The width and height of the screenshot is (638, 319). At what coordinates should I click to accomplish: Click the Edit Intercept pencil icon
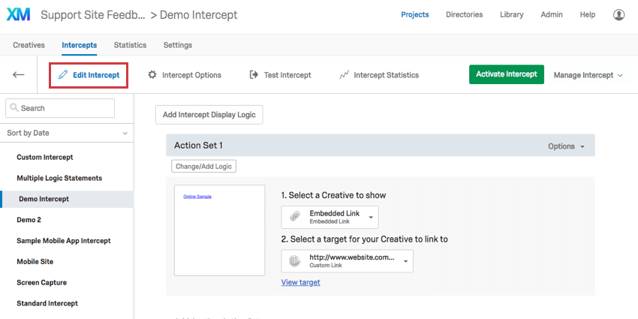[63, 75]
